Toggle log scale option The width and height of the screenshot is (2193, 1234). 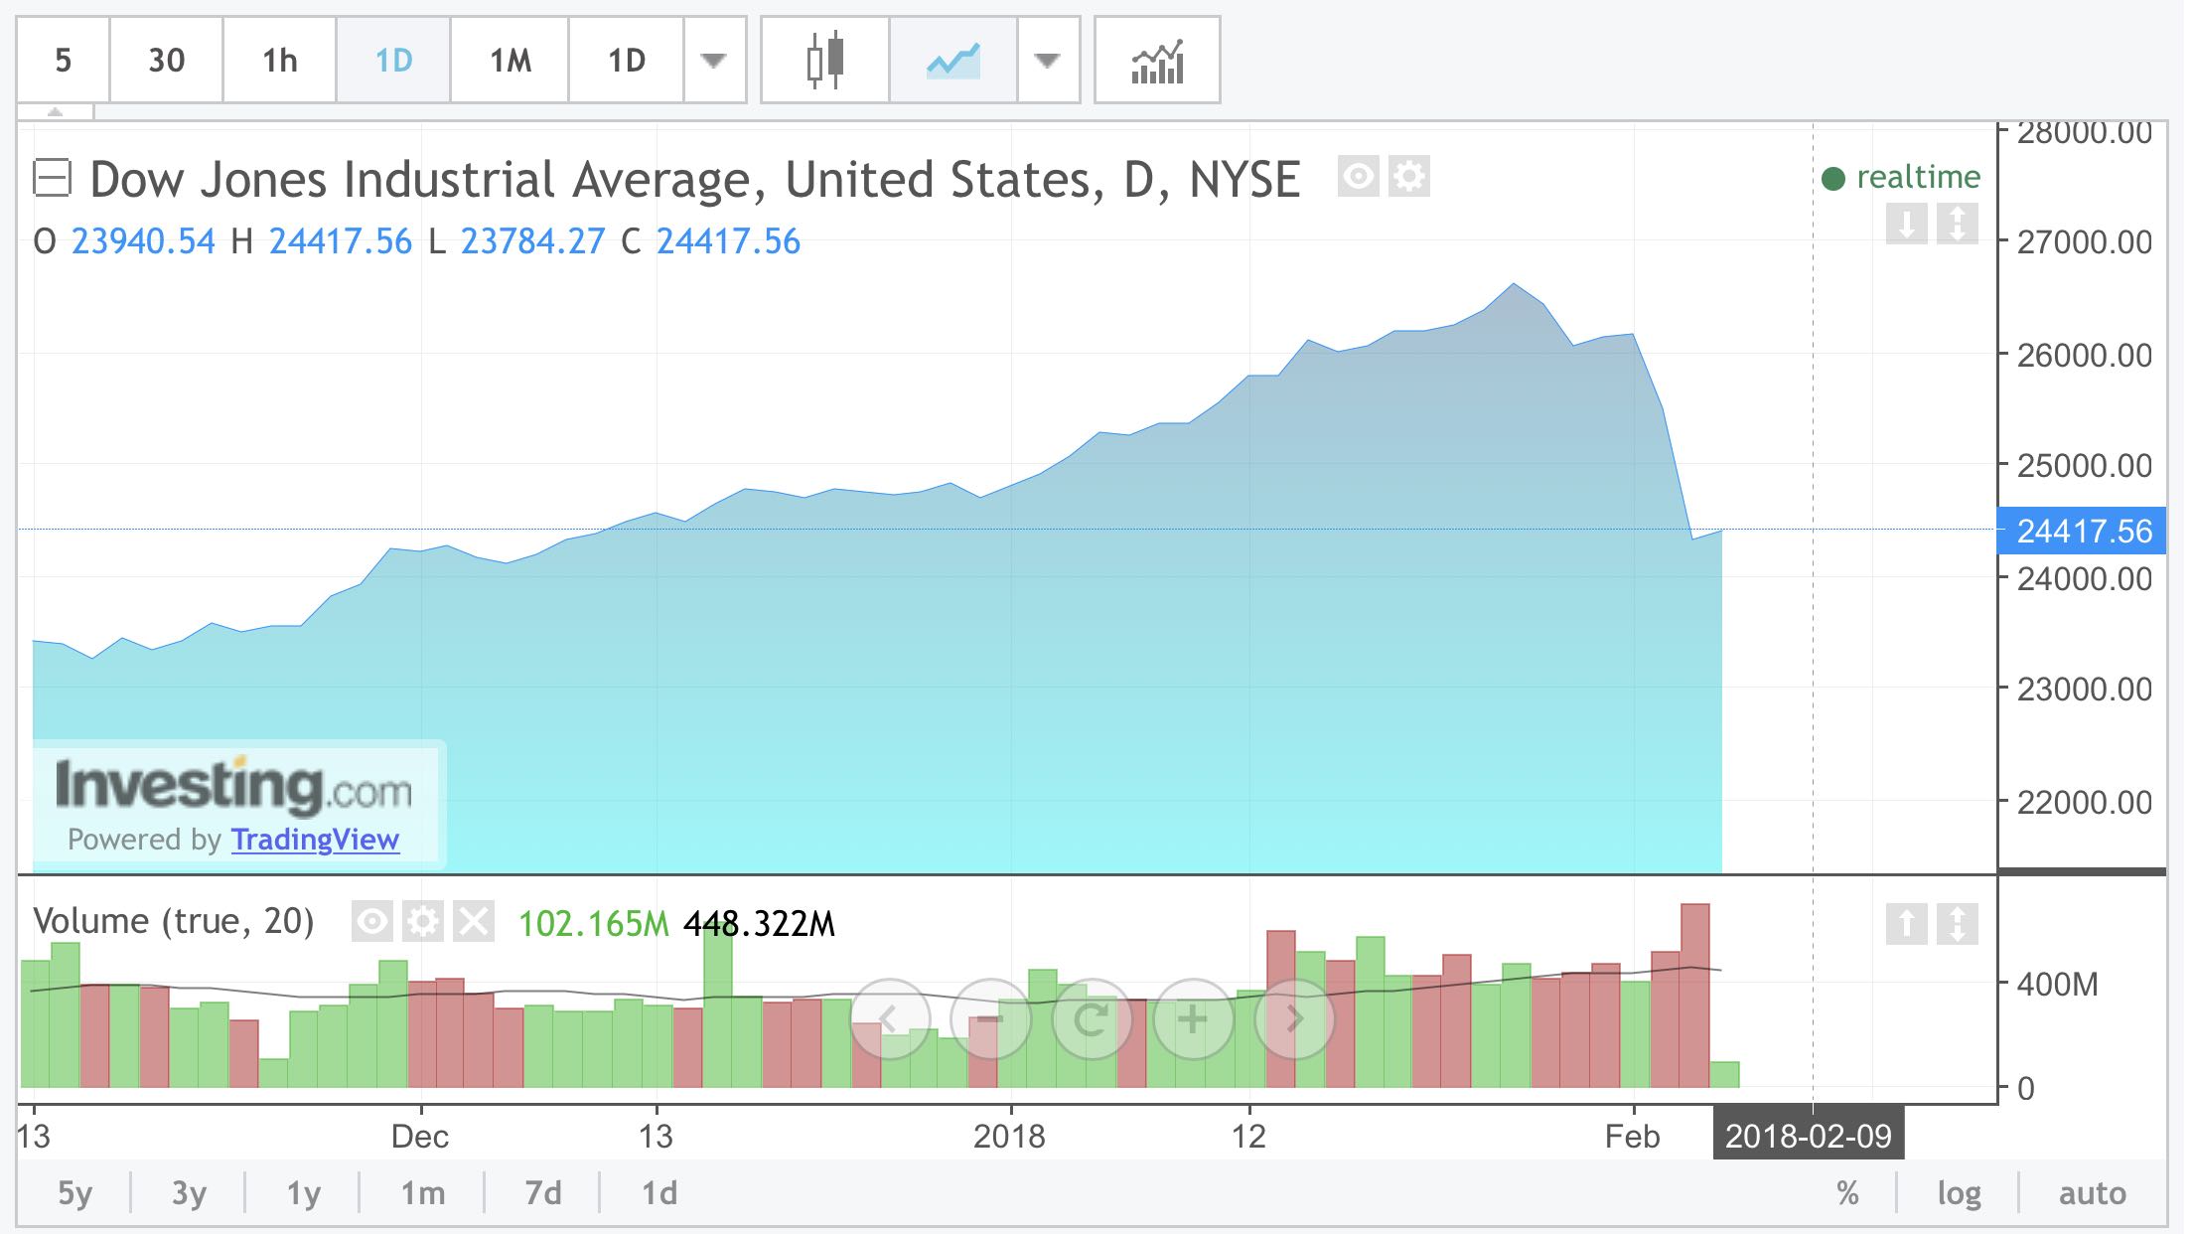pyautogui.click(x=1959, y=1192)
